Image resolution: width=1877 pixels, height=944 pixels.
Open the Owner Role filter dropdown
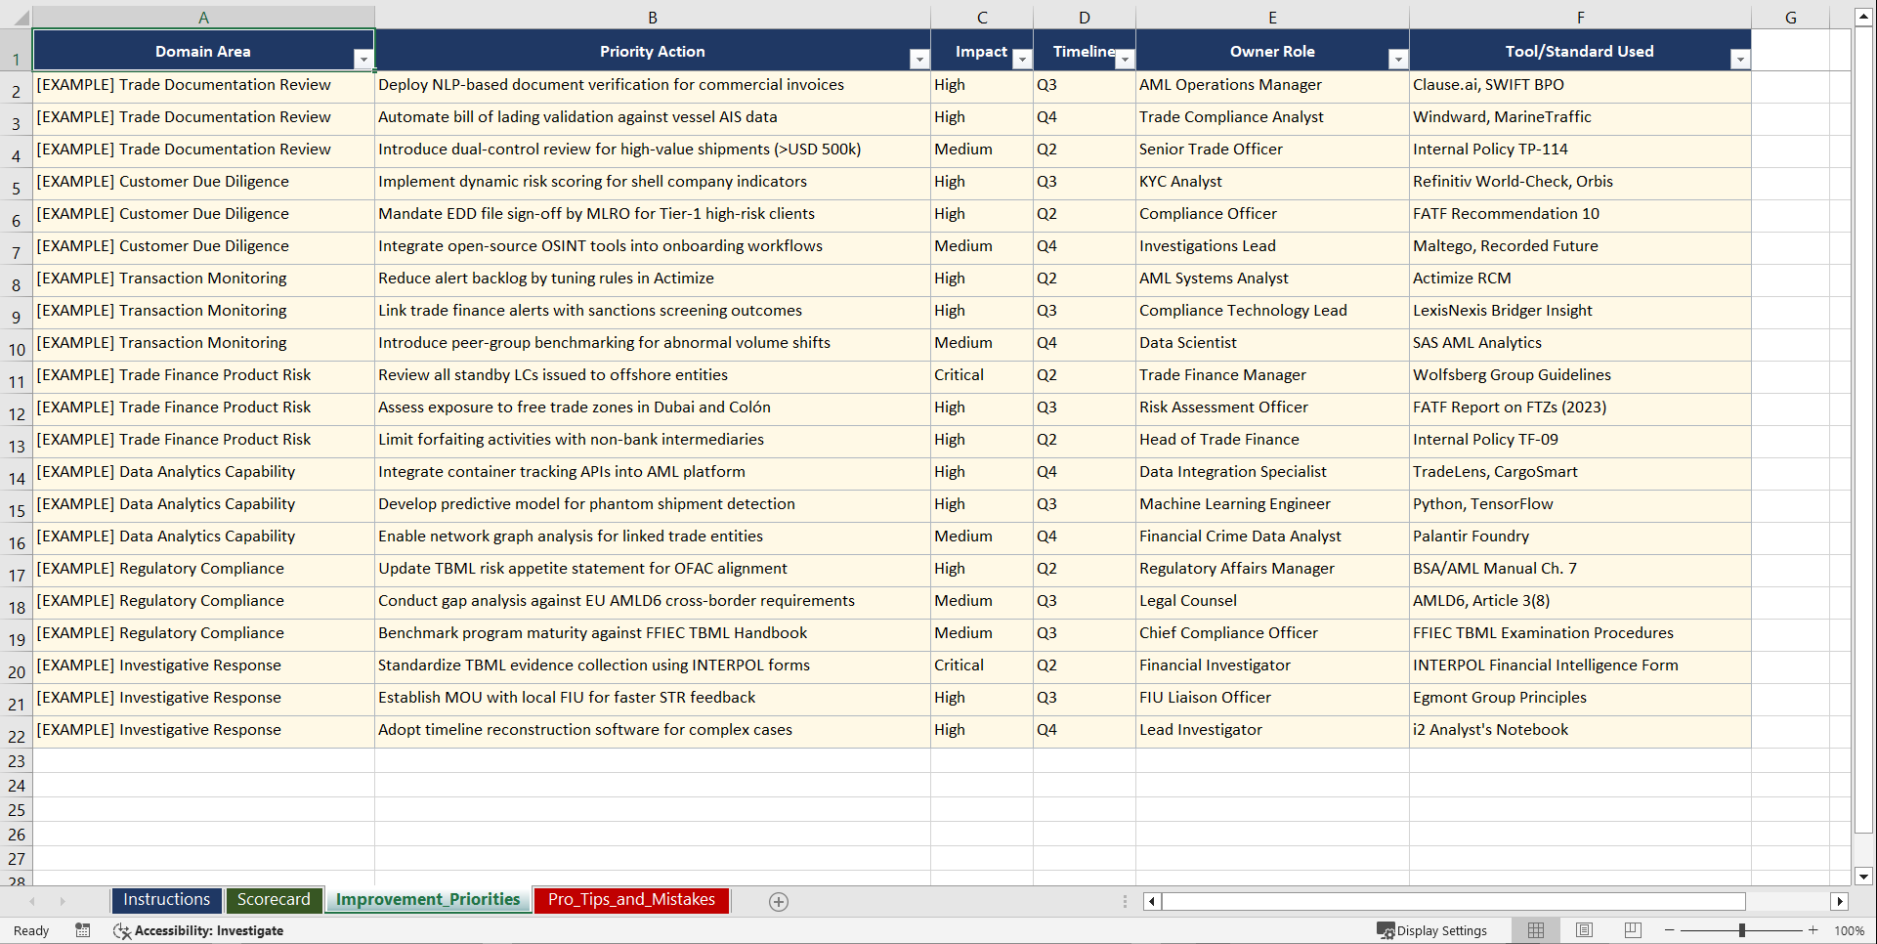(1398, 59)
